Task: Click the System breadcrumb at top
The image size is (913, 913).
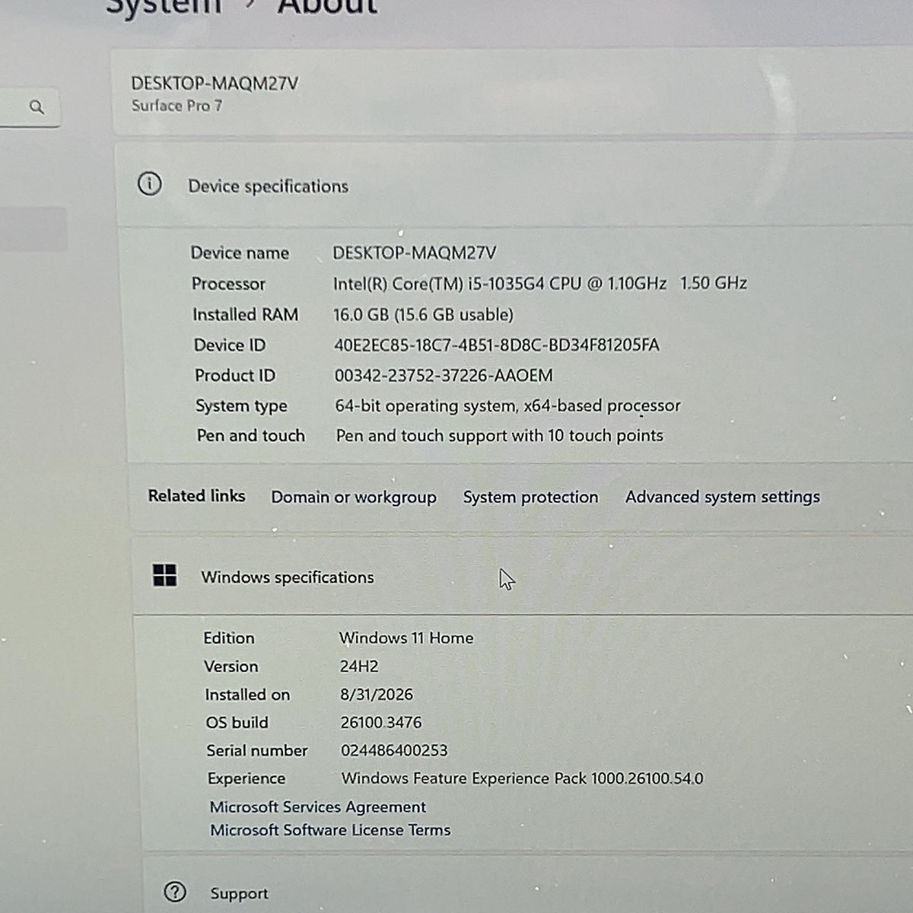Action: pyautogui.click(x=164, y=6)
